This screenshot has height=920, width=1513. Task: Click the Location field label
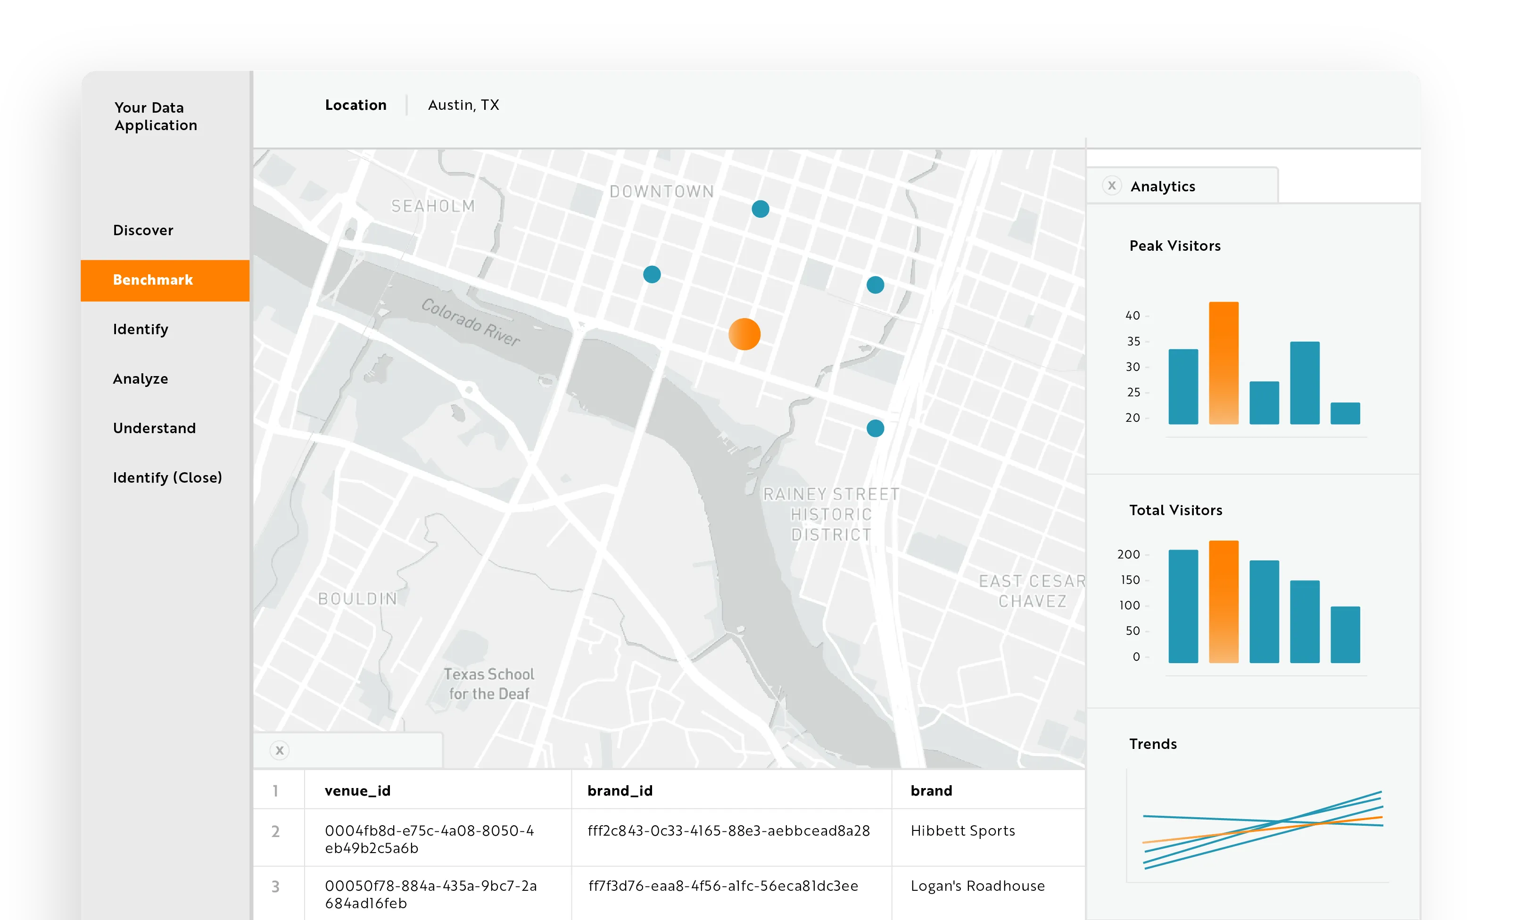(x=356, y=105)
